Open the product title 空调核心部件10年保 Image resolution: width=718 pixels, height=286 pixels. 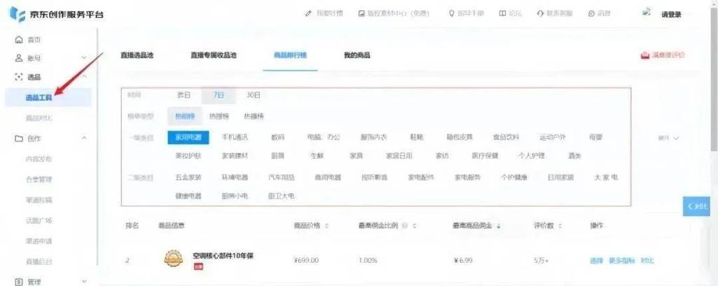[x=223, y=256]
